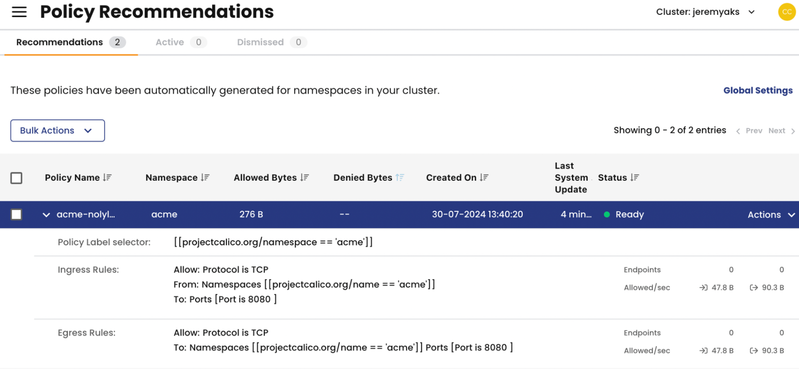Sort by Created On column icon
The height and width of the screenshot is (369, 799).
484,178
